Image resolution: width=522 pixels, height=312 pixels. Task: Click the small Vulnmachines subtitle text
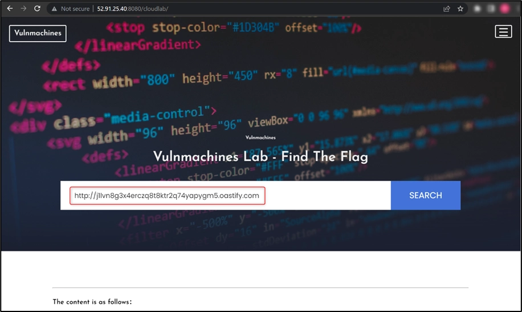[260, 137]
